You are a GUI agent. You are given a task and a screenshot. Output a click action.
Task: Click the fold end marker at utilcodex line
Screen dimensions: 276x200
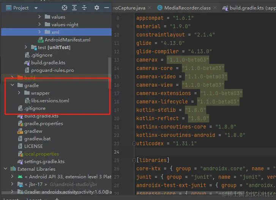[134, 143]
